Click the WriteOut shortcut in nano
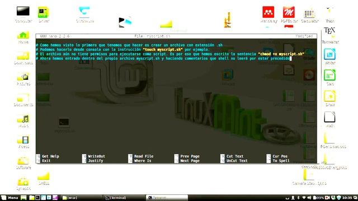The height and width of the screenshot is (201, 358). [x=93, y=156]
